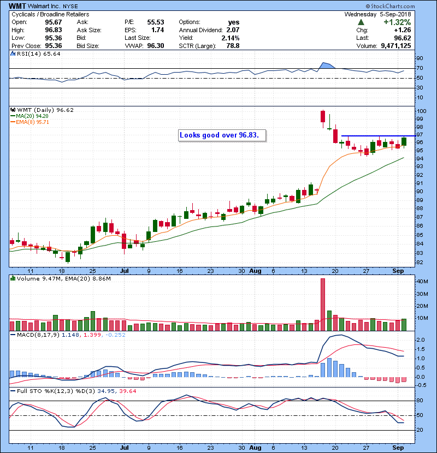Click the Jul label on price axis
Image resolution: width=437 pixels, height=453 pixels.
coord(124,271)
